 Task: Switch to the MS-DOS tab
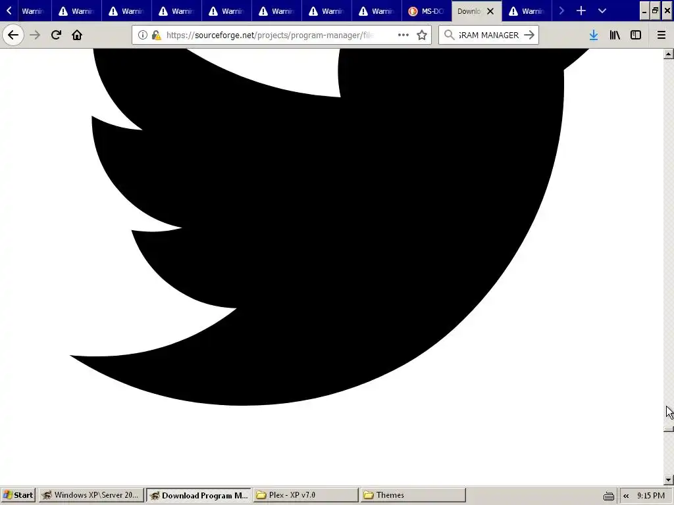point(427,11)
